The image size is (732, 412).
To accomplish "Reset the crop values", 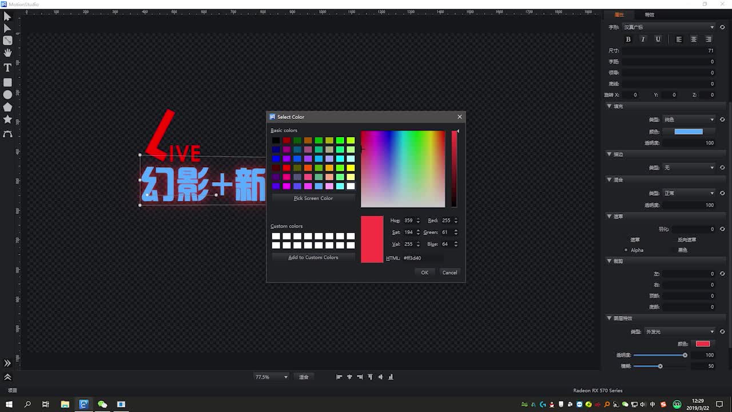I will point(722,274).
